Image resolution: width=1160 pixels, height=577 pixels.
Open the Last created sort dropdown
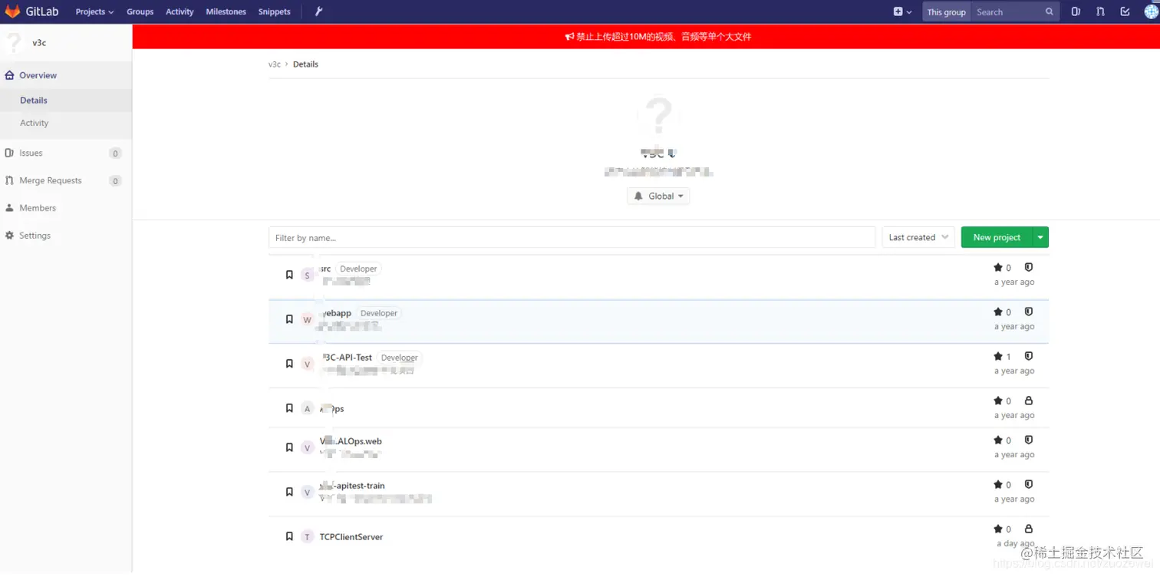tap(918, 237)
